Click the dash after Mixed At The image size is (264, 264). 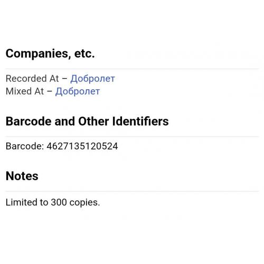(x=50, y=91)
